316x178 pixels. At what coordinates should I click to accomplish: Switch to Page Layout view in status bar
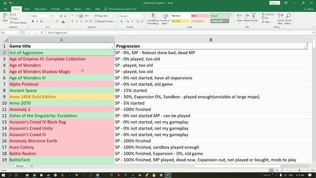point(277,170)
